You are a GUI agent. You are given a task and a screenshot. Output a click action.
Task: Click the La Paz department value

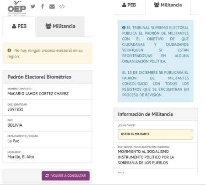pyautogui.click(x=13, y=141)
